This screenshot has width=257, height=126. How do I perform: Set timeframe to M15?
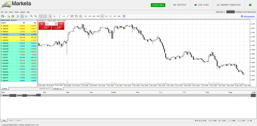[x=94, y=16]
